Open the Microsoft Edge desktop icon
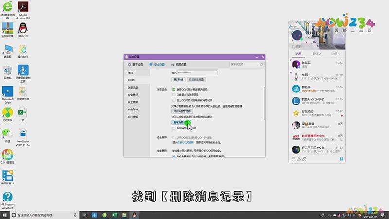The height and width of the screenshot is (219, 389). (8, 94)
